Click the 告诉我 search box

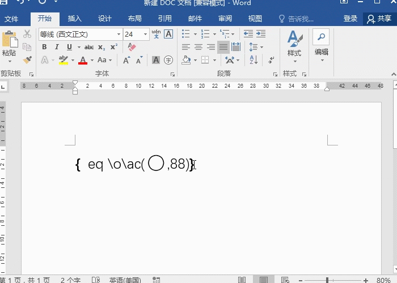point(297,19)
